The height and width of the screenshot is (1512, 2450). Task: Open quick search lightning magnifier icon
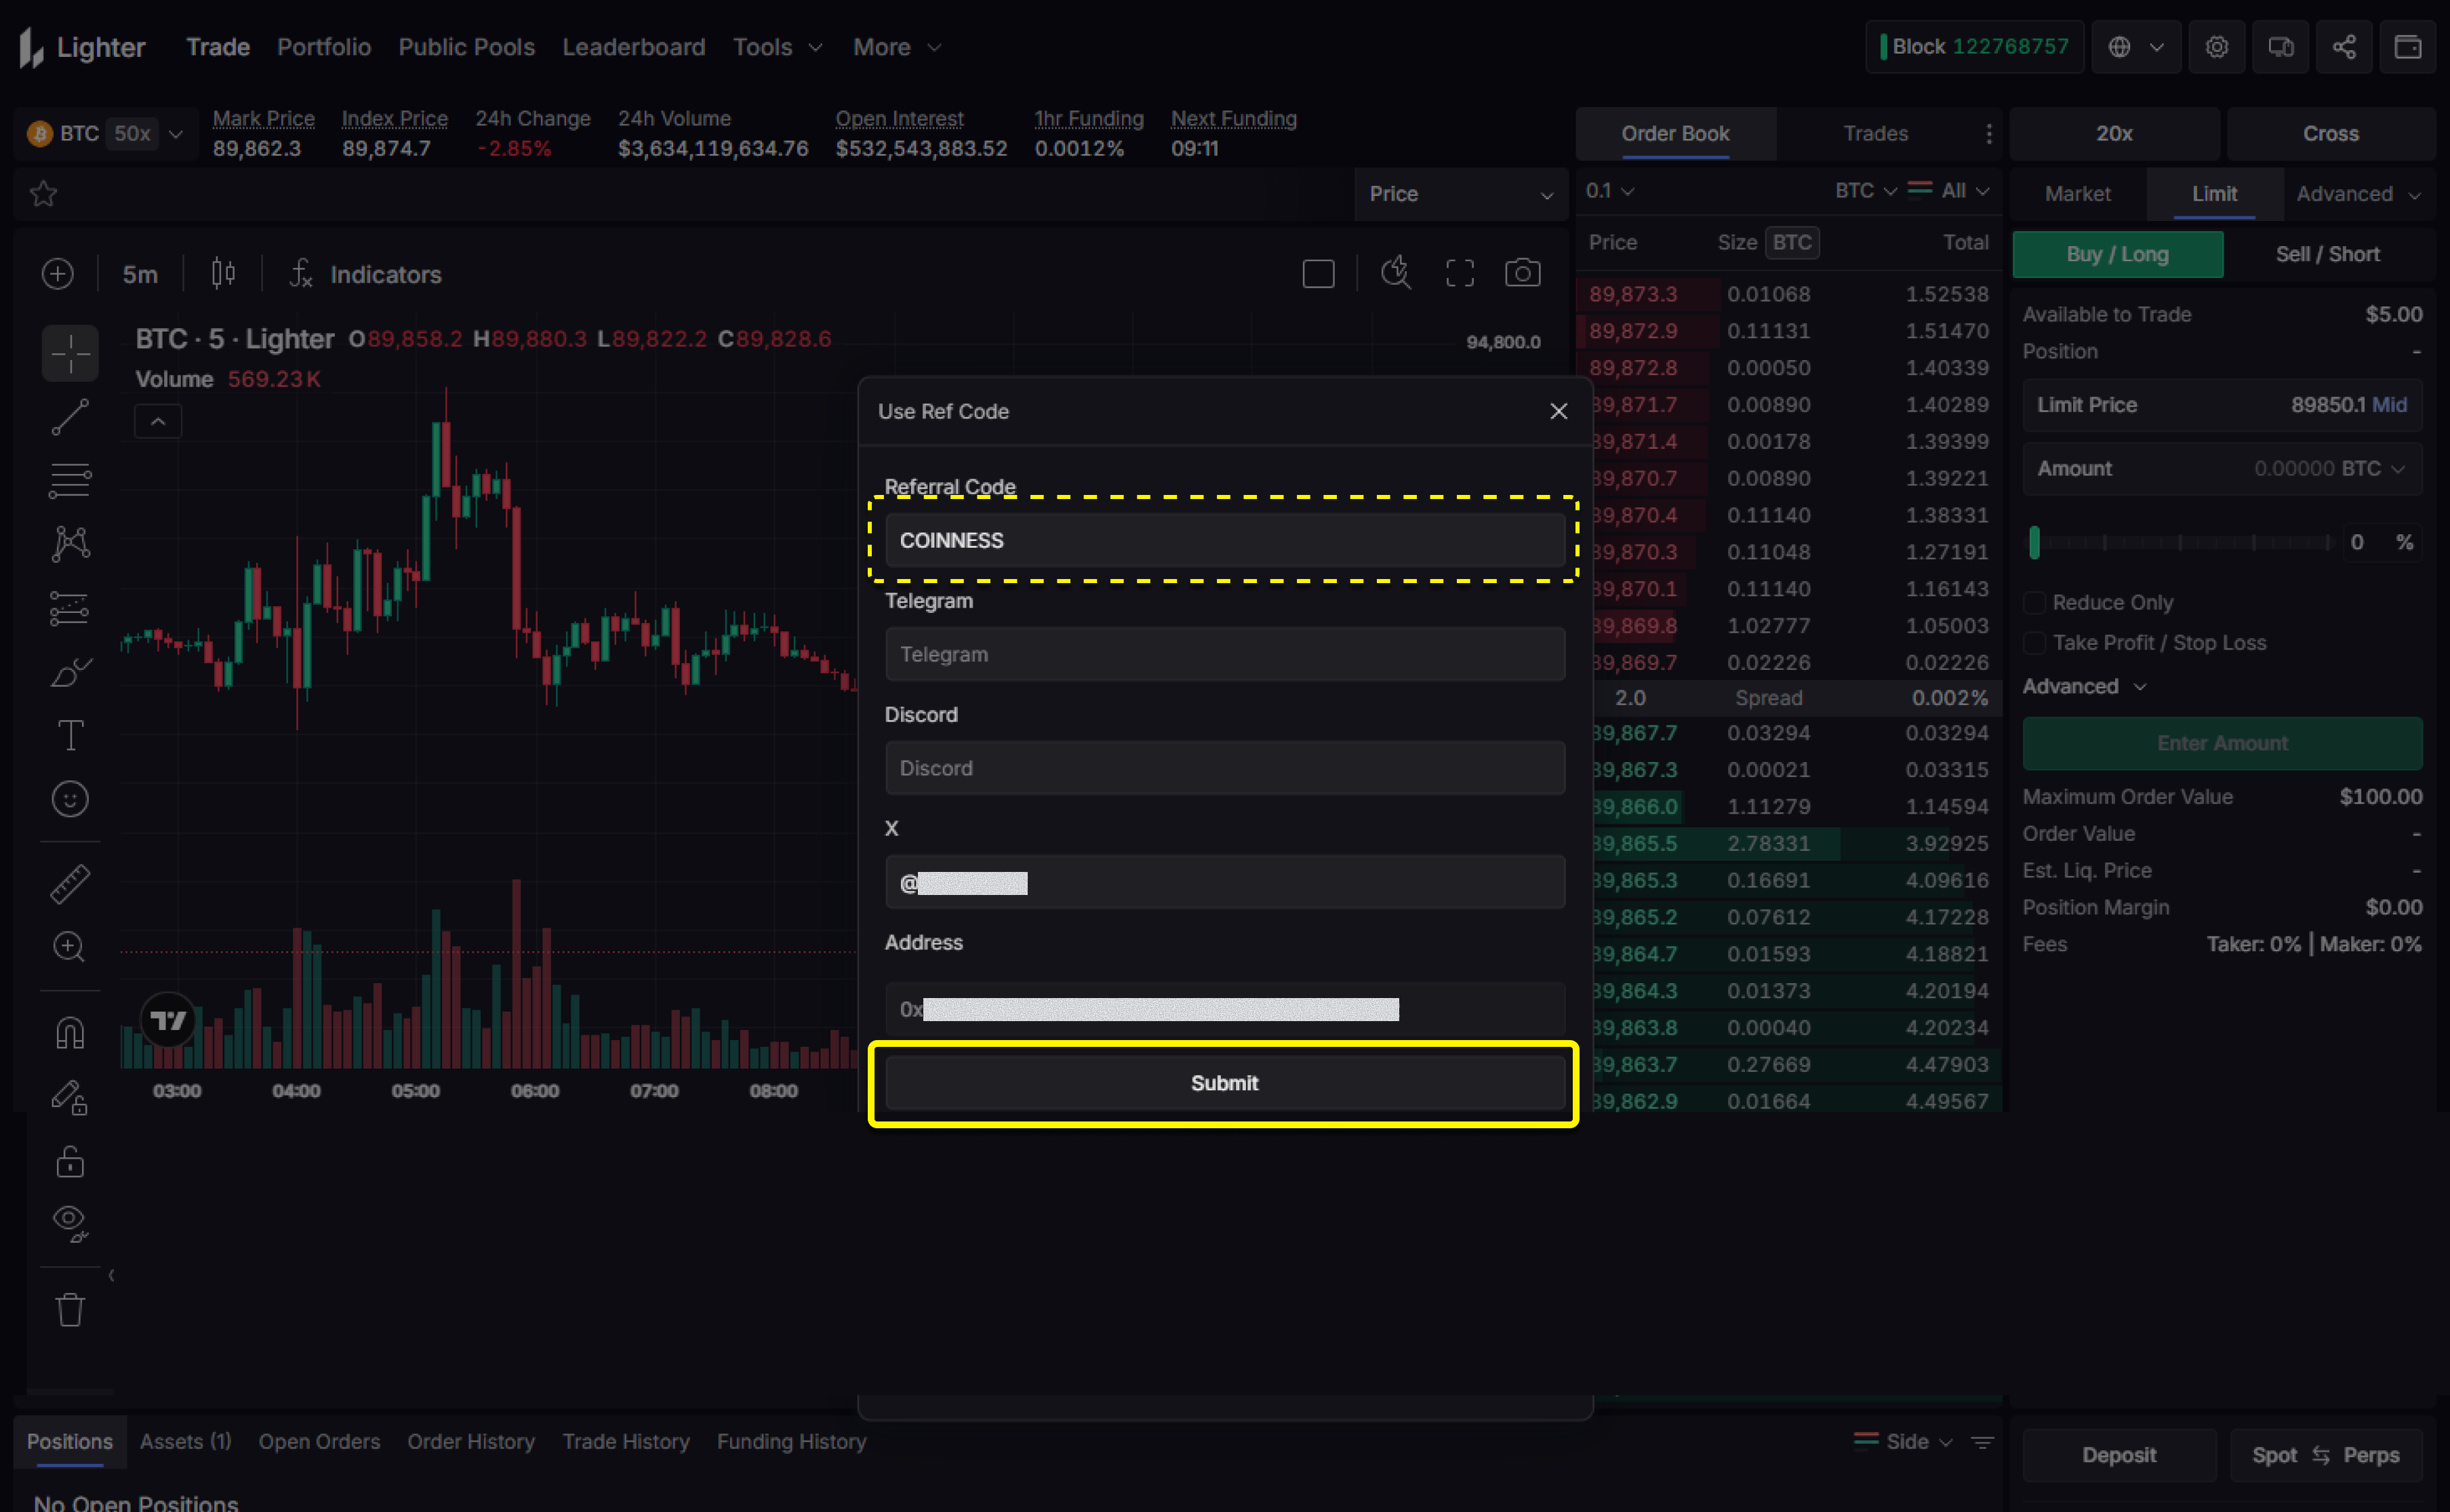coord(1395,273)
